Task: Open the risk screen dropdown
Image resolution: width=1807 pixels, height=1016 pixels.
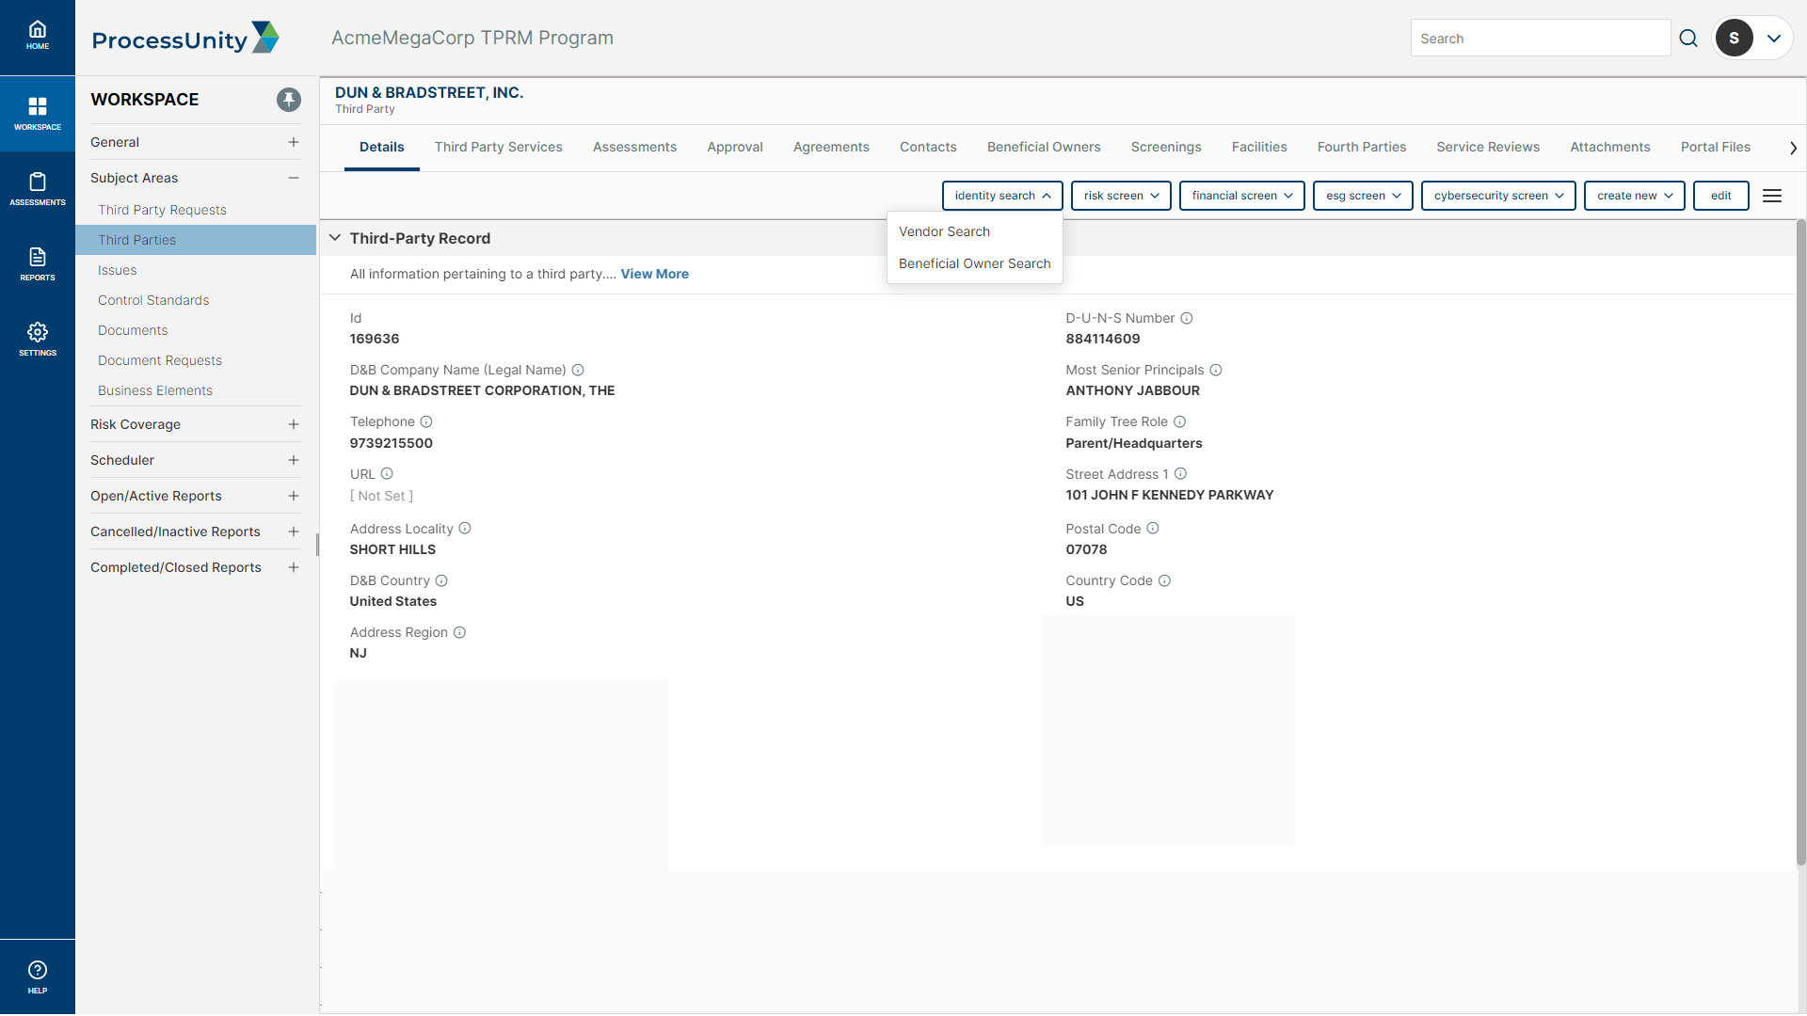Action: click(1121, 196)
